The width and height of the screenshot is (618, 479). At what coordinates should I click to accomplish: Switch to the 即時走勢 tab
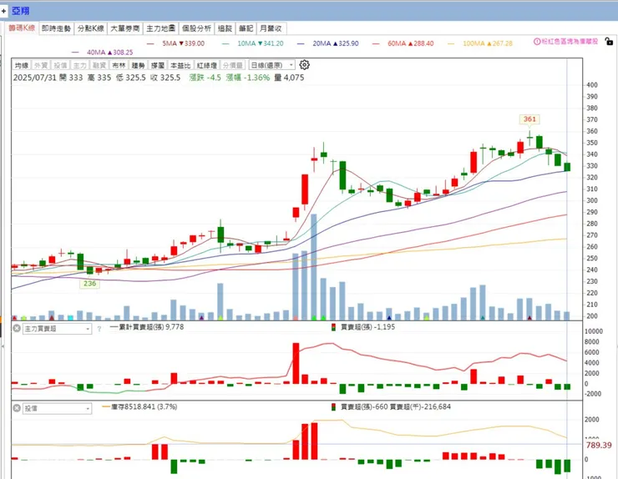(x=56, y=28)
